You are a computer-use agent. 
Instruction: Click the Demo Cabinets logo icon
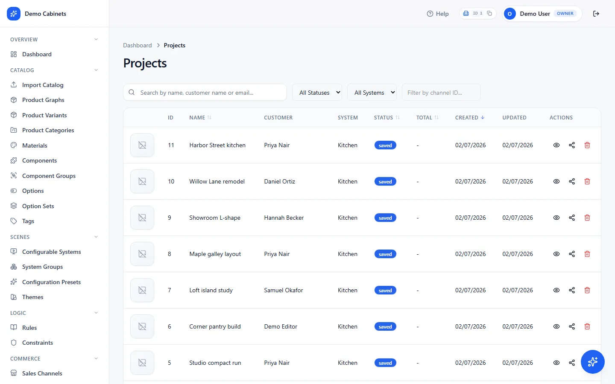(x=14, y=14)
